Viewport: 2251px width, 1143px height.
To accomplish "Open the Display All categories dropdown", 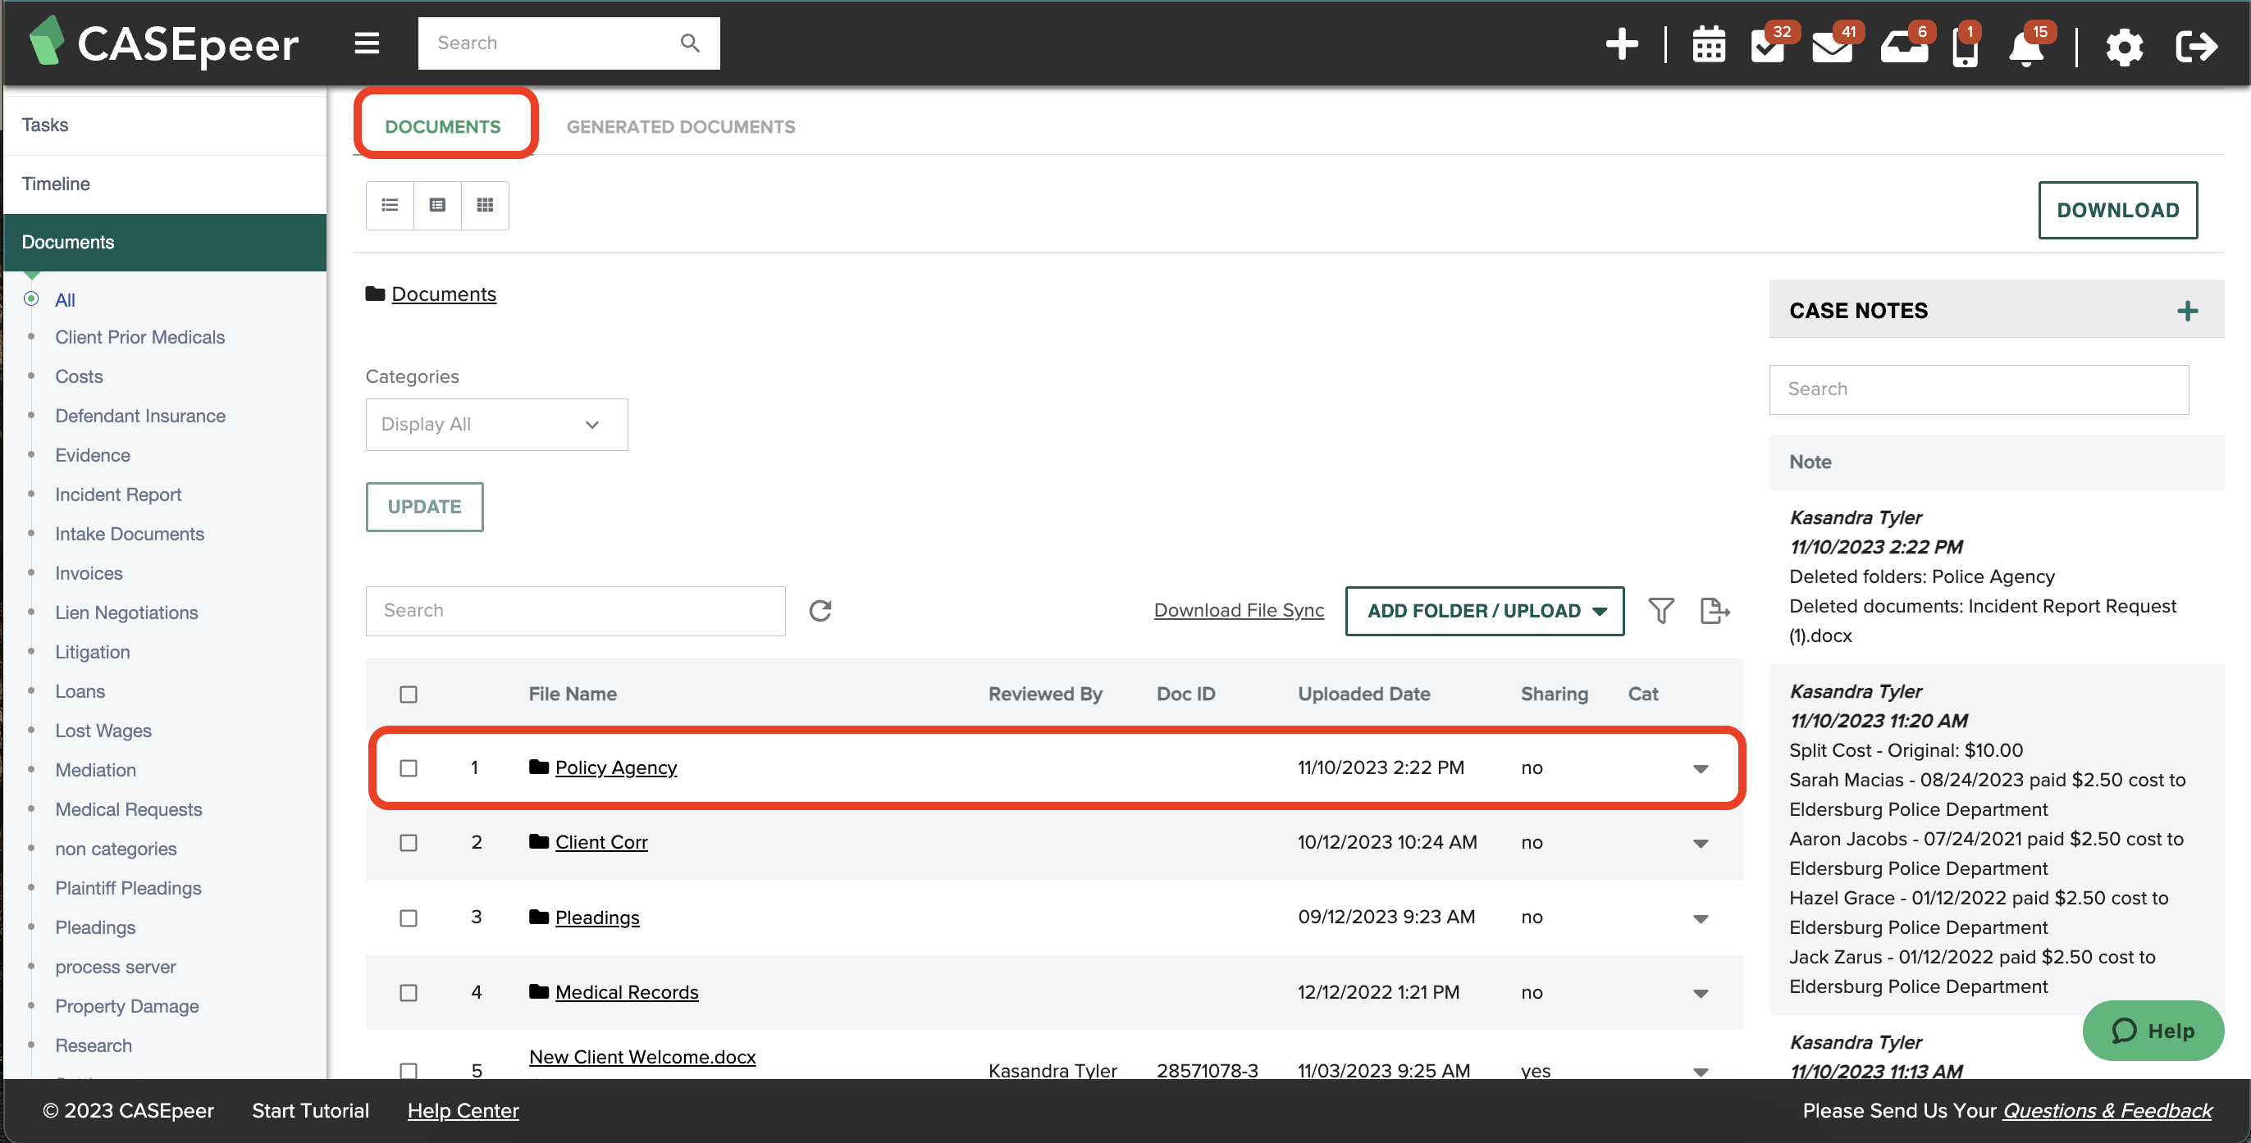I will point(496,425).
